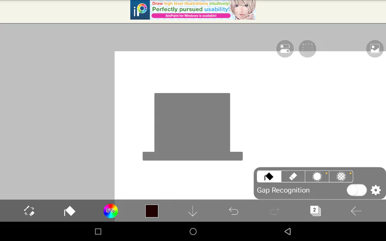The width and height of the screenshot is (386, 241).
Task: Click the Gap Recognition label
Action: click(x=283, y=190)
